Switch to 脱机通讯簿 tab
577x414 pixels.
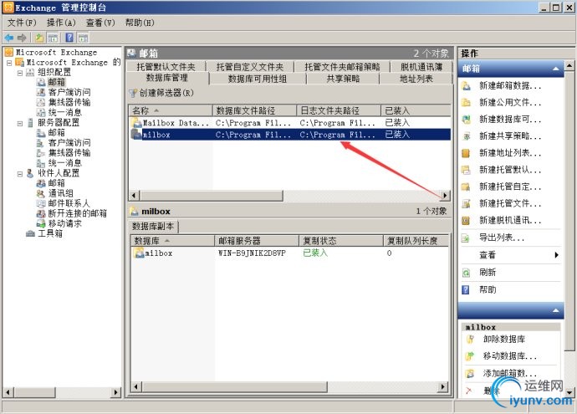click(421, 67)
